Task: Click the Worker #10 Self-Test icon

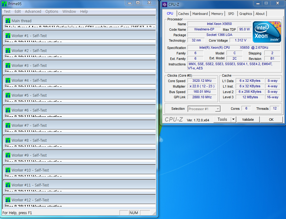Action: pyautogui.click(x=8, y=170)
